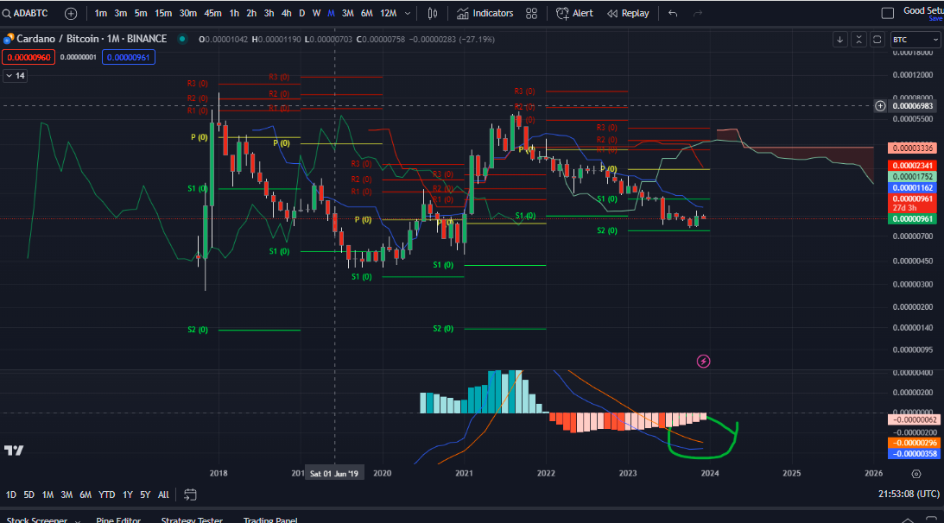Open chart settings gear near time axis

915,474
